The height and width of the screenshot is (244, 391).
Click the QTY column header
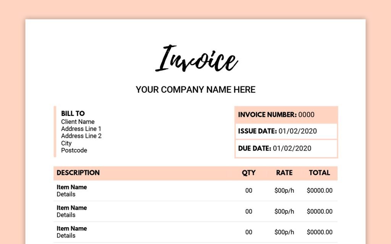pyautogui.click(x=249, y=173)
